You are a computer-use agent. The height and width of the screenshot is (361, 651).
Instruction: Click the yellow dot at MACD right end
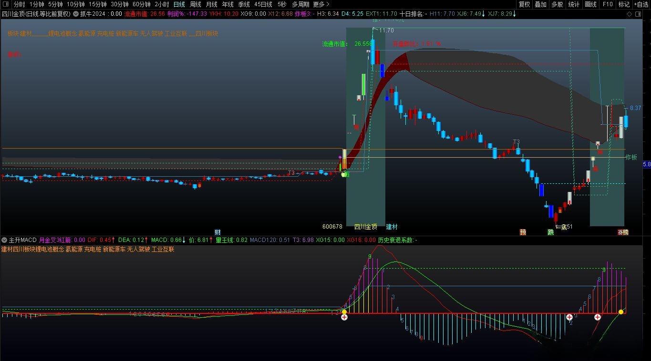pyautogui.click(x=620, y=312)
